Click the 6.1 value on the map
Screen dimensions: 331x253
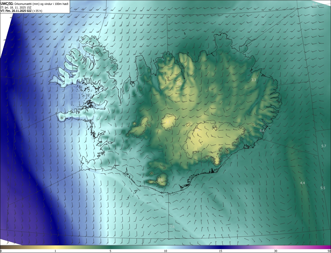click(x=262, y=131)
